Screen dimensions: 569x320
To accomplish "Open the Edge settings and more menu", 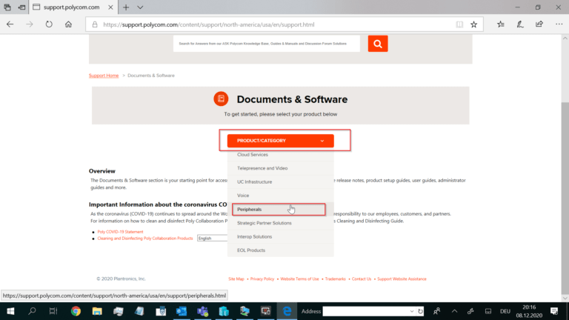I will coord(559,24).
